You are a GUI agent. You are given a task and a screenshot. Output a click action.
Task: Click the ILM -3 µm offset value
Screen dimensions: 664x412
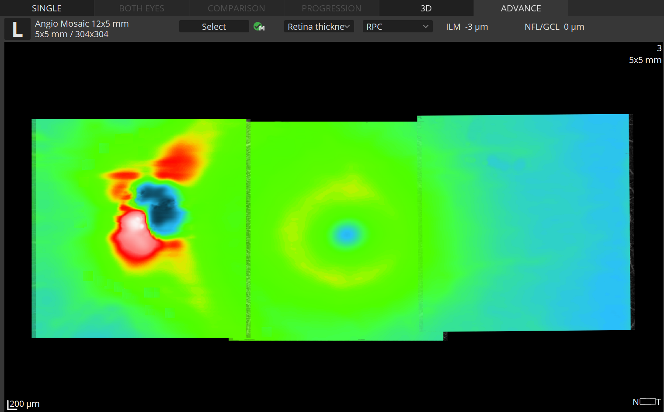pyautogui.click(x=467, y=27)
